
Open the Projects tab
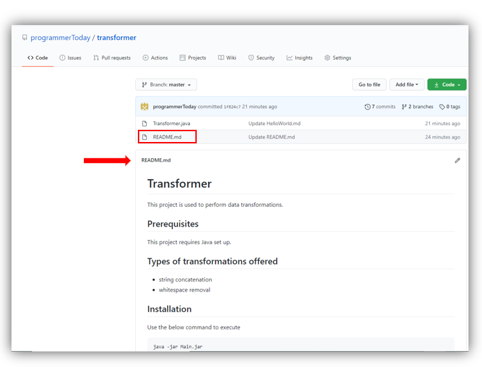[x=193, y=57]
